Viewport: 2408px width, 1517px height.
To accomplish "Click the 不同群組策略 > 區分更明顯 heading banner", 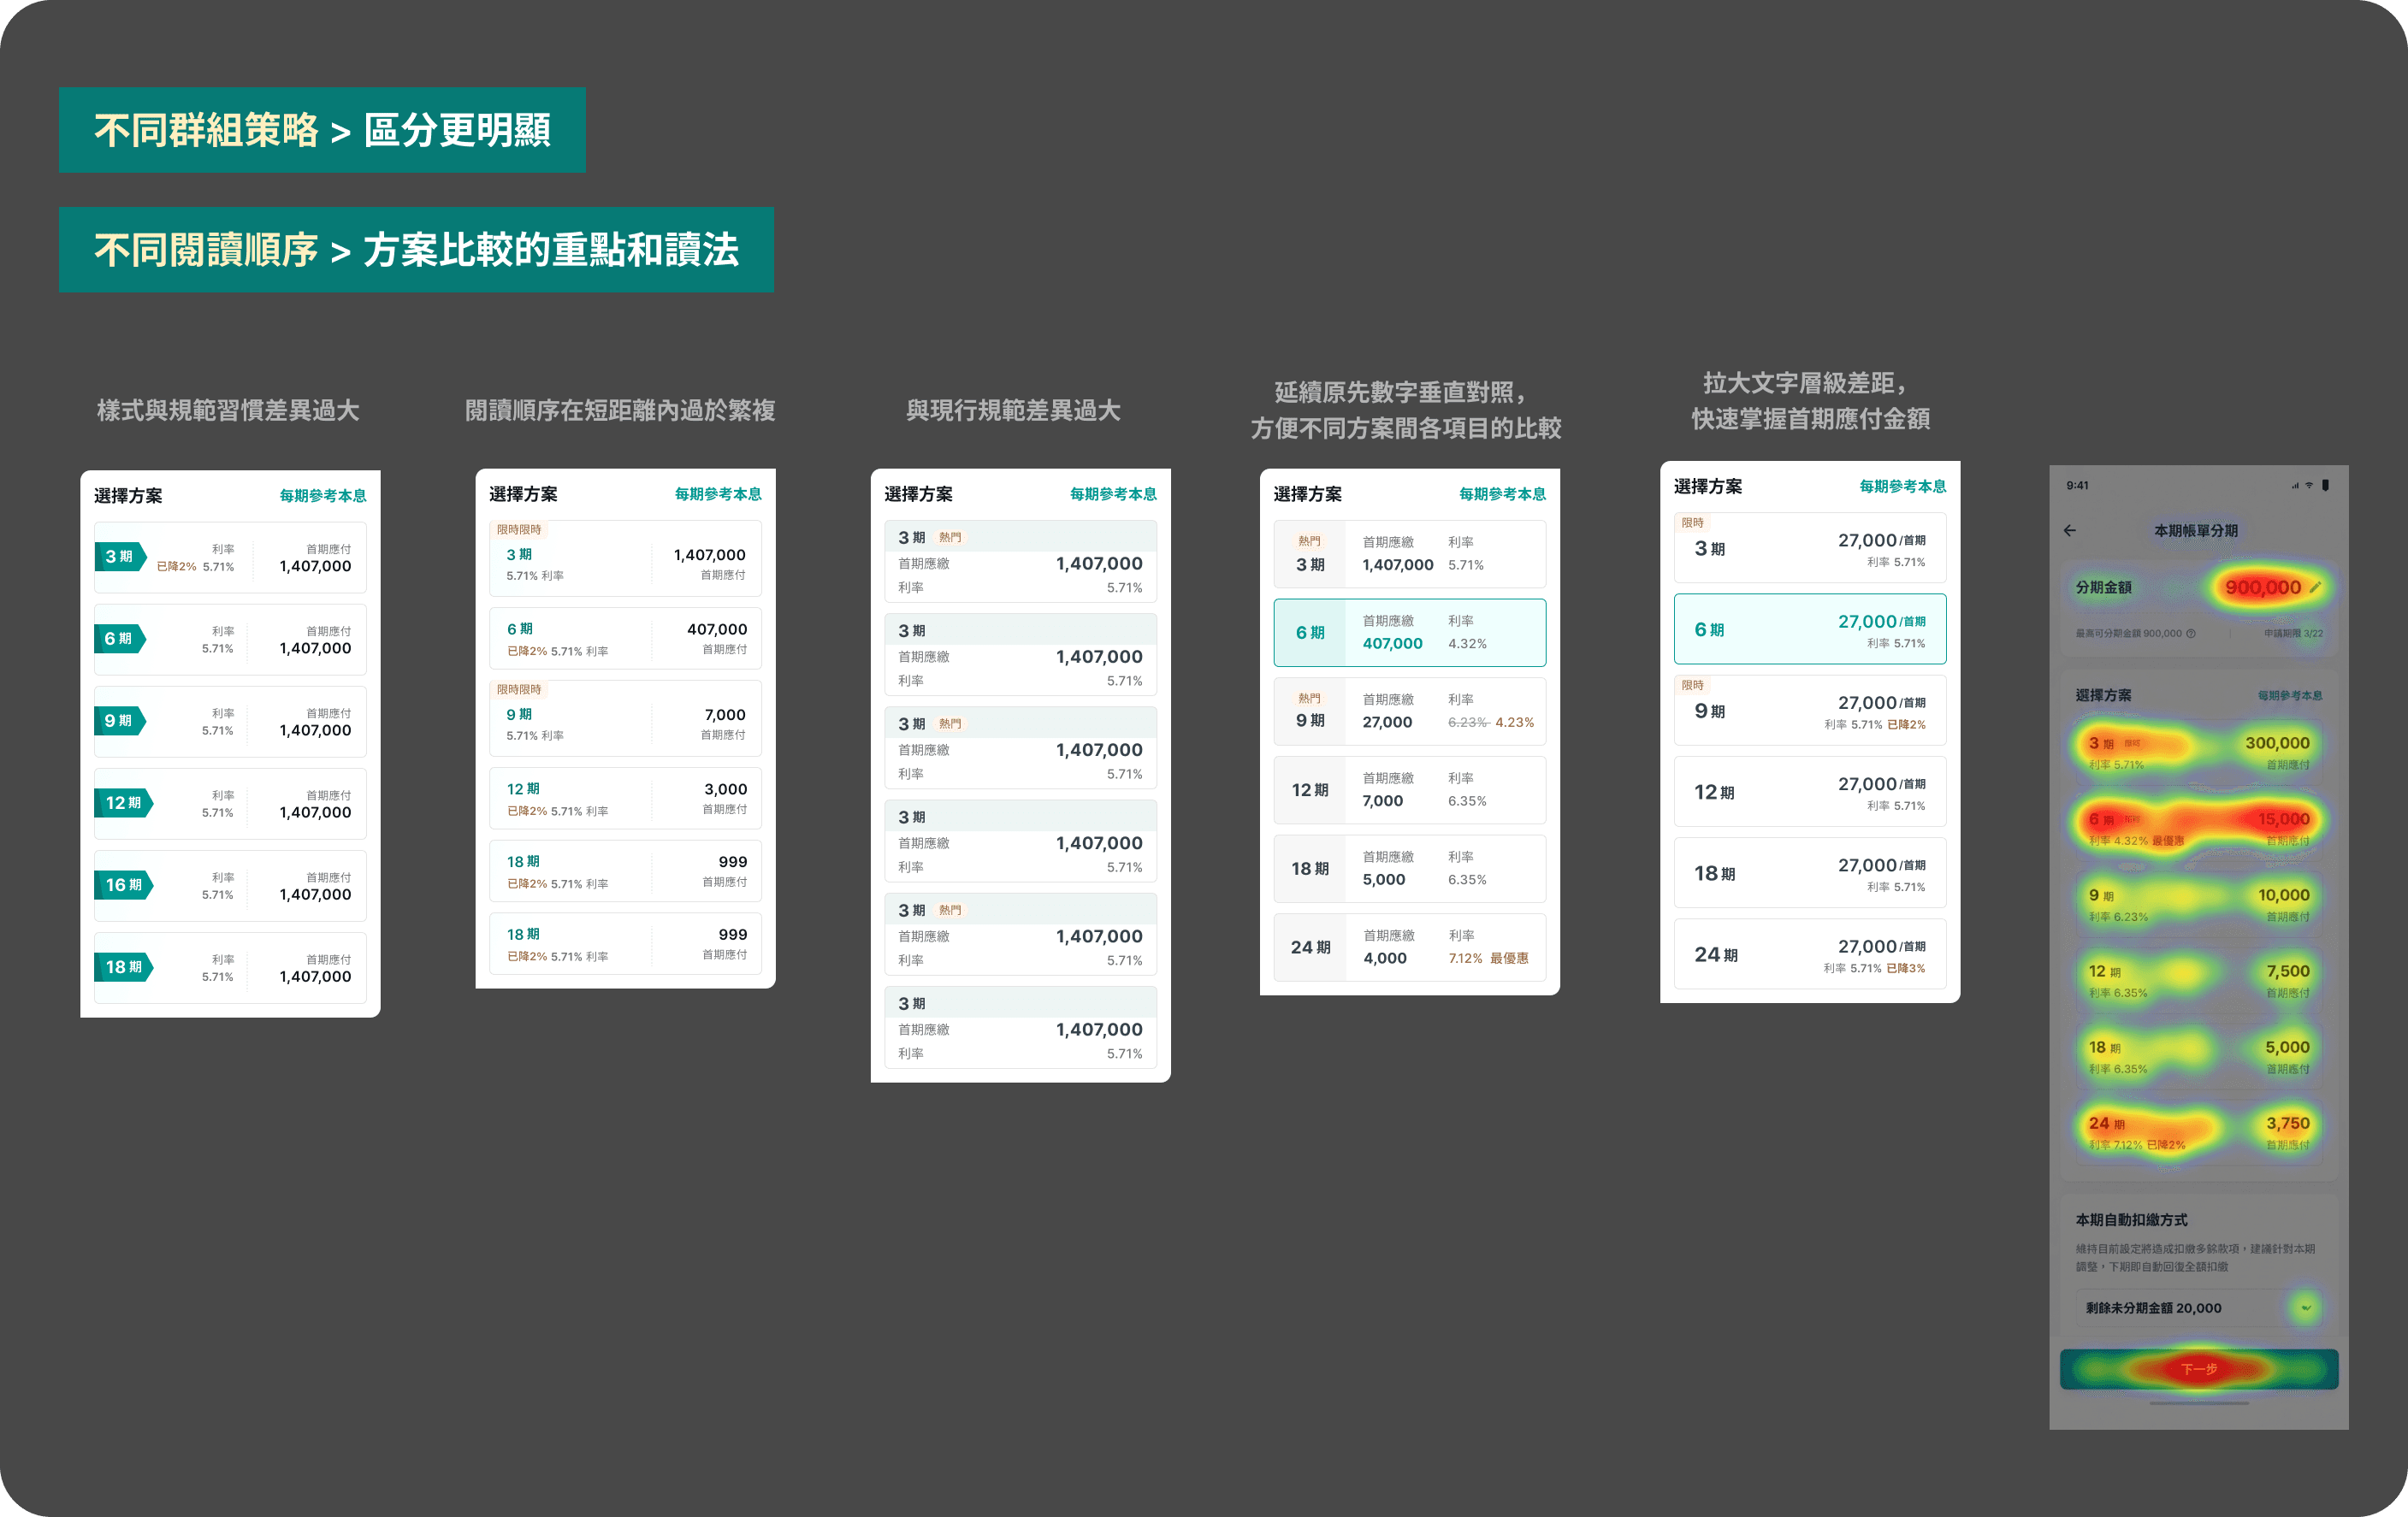I will [x=322, y=130].
